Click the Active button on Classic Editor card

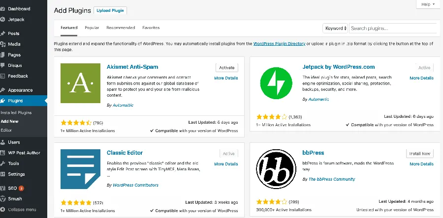click(228, 154)
